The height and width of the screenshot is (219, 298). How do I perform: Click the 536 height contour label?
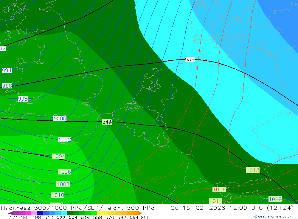pyautogui.click(x=190, y=59)
